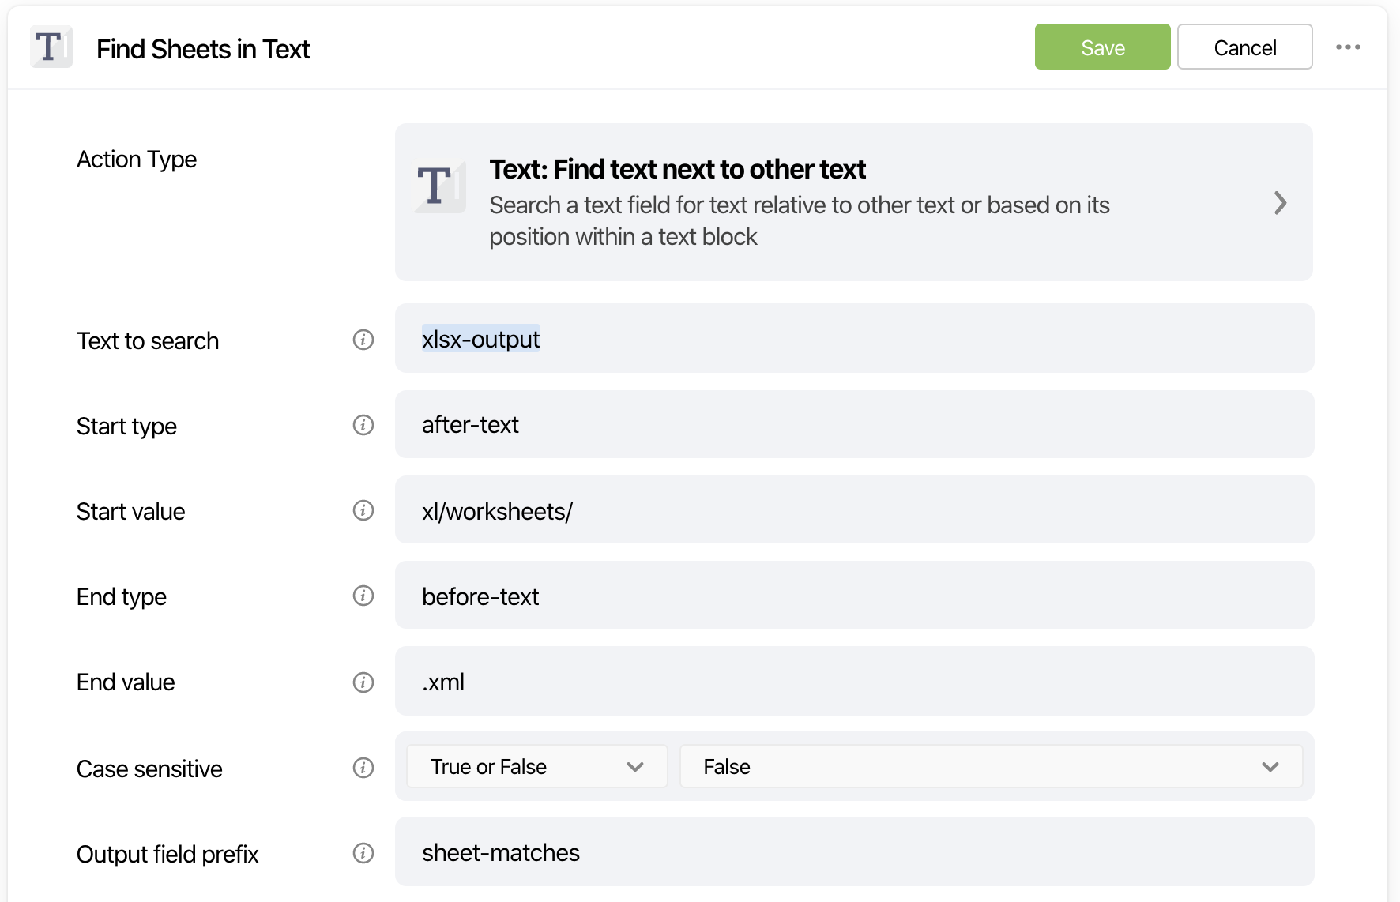Image resolution: width=1400 pixels, height=902 pixels.
Task: View info about Case sensitive option
Action: 363,768
